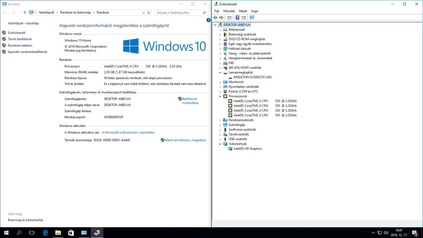The width and height of the screenshot is (423, 238).
Task: Click Vezérlőpult in the address breadcrumb
Action: click(x=47, y=13)
